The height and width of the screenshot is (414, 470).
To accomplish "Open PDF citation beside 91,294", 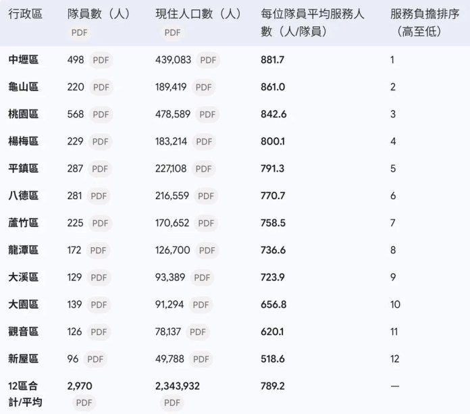I will point(201,305).
